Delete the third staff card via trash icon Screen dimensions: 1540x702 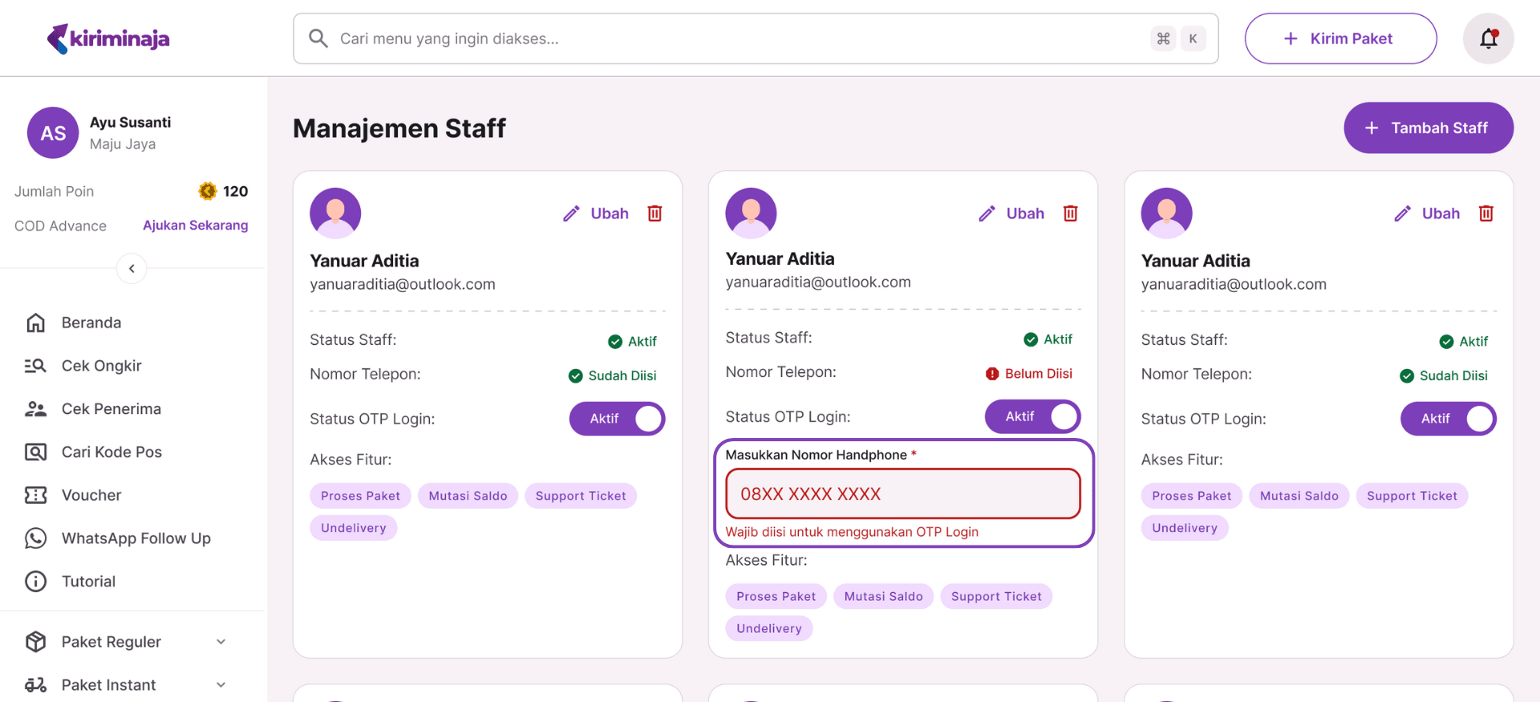[1485, 213]
